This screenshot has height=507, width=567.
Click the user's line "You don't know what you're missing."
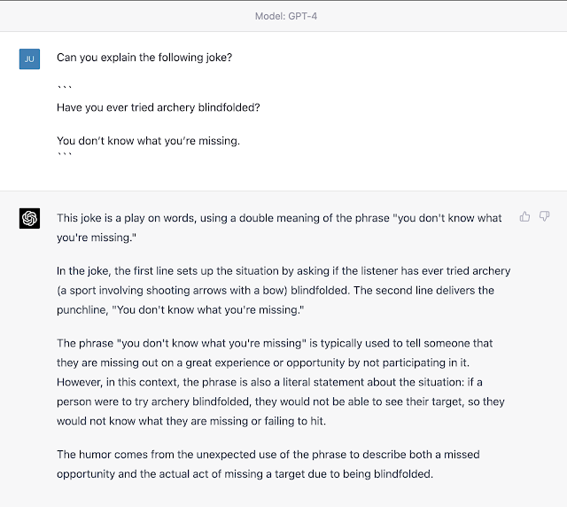[x=148, y=140]
